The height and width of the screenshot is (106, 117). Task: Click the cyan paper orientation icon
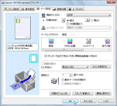pos(34,59)
